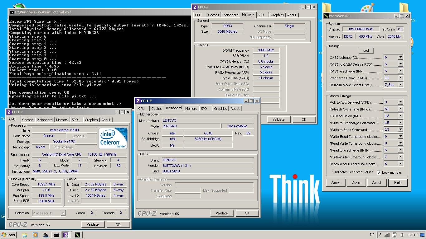Image resolution: width=426 pixels, height=239 pixels.
Task: Open the Read-Read Turnaround clocks dropdown
Action: (400, 164)
